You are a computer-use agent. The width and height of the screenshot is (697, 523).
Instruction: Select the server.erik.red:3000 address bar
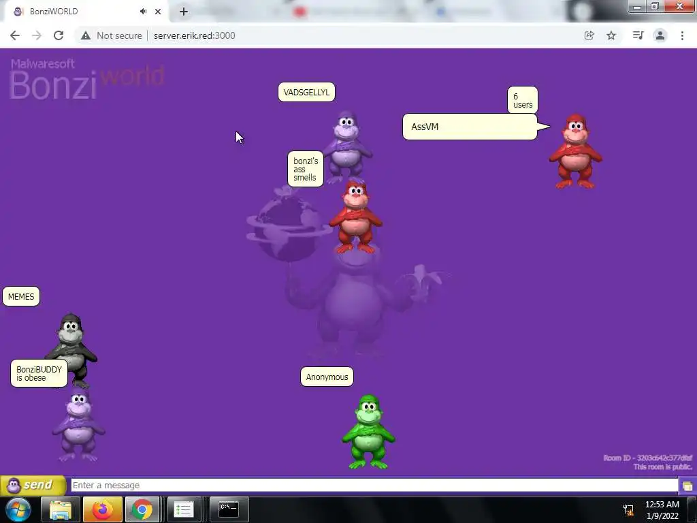pos(194,35)
